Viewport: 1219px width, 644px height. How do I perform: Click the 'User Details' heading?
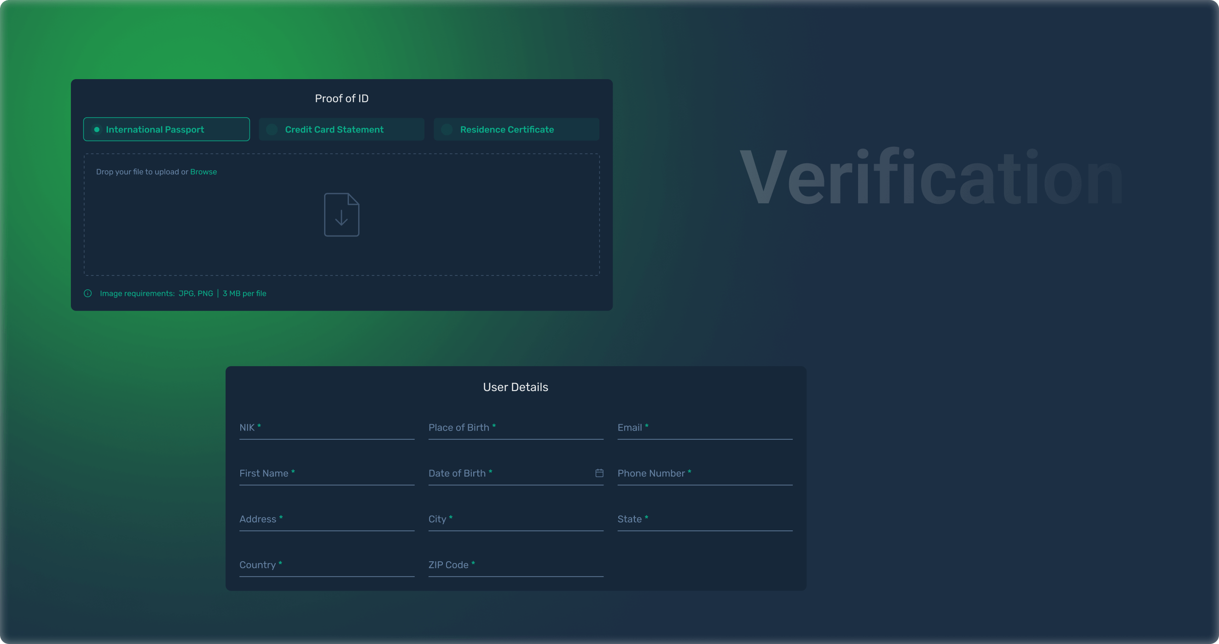[515, 387]
